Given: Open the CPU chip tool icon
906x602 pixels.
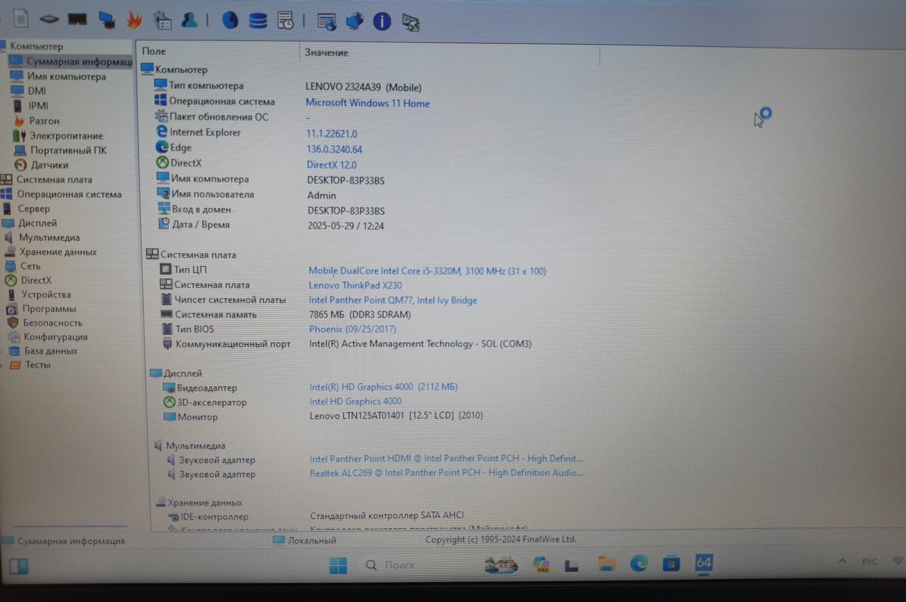Looking at the screenshot, I should [x=49, y=20].
